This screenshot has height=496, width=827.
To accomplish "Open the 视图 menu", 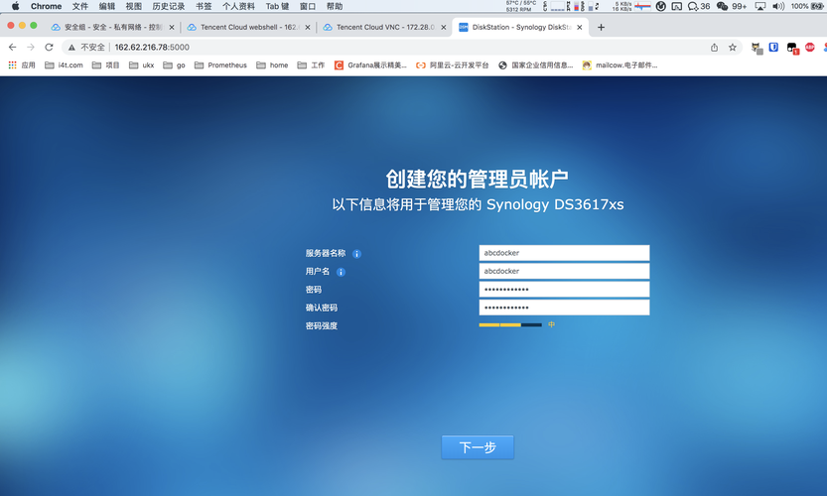I will (134, 6).
